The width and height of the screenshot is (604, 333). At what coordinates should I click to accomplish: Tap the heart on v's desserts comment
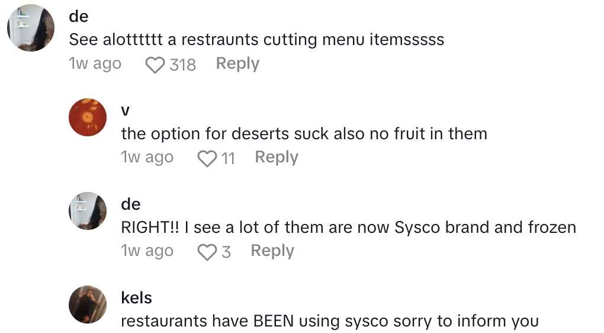click(207, 158)
